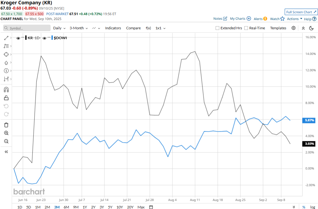Select the measure range tool
Image resolution: width=318 pixels, height=209 pixels.
coord(6,79)
